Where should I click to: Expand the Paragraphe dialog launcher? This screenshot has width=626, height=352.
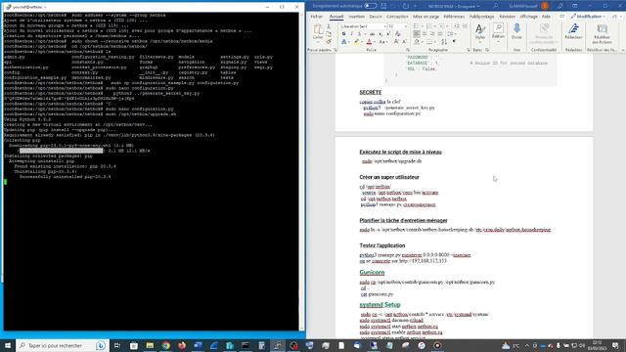point(468,50)
